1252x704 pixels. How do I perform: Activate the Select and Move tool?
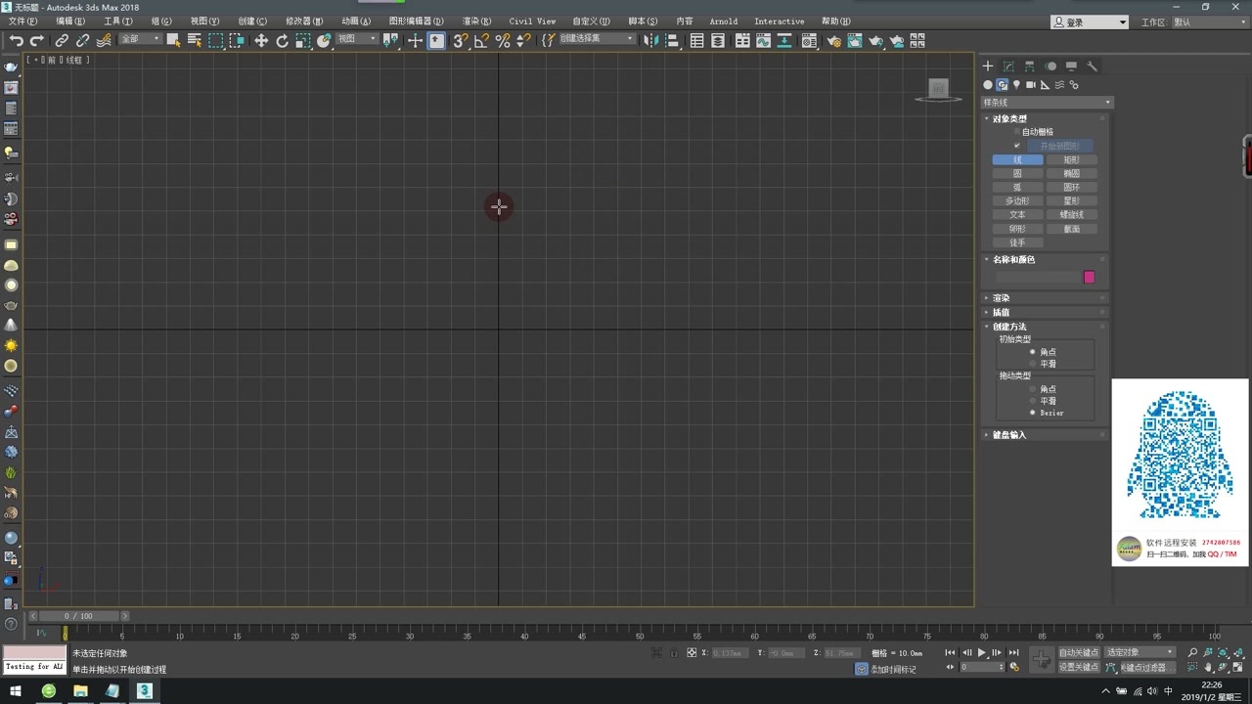click(x=261, y=40)
